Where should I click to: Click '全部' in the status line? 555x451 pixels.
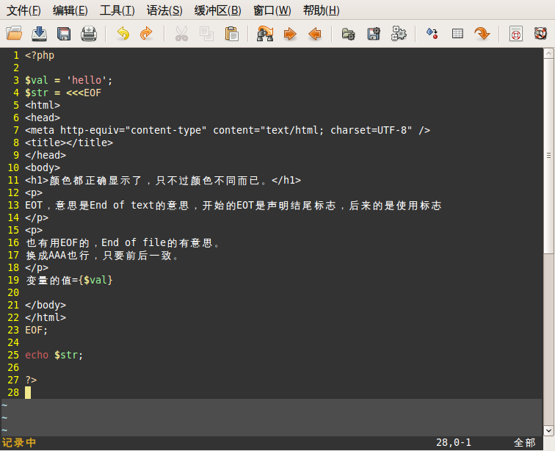click(524, 442)
